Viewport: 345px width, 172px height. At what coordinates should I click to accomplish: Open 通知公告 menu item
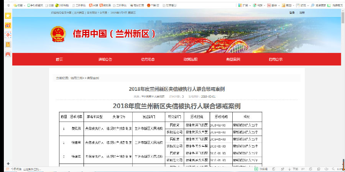[105, 59]
